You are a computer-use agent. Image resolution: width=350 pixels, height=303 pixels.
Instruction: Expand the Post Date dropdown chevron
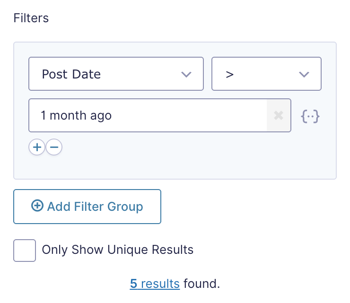click(x=186, y=74)
